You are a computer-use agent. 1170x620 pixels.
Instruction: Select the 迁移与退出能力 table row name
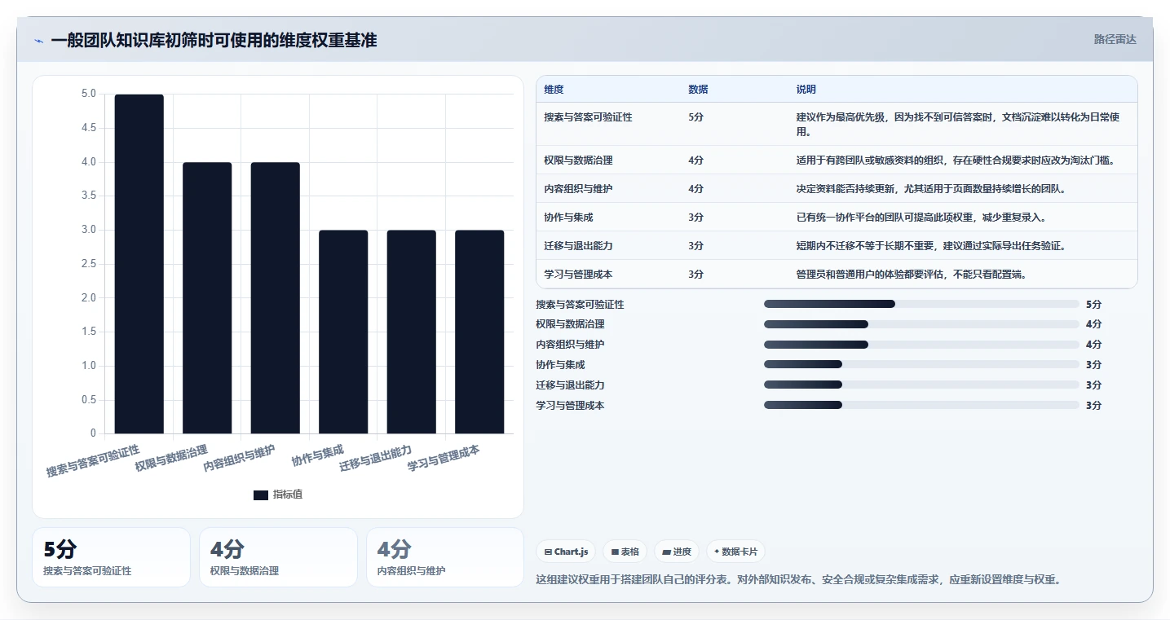click(x=578, y=246)
